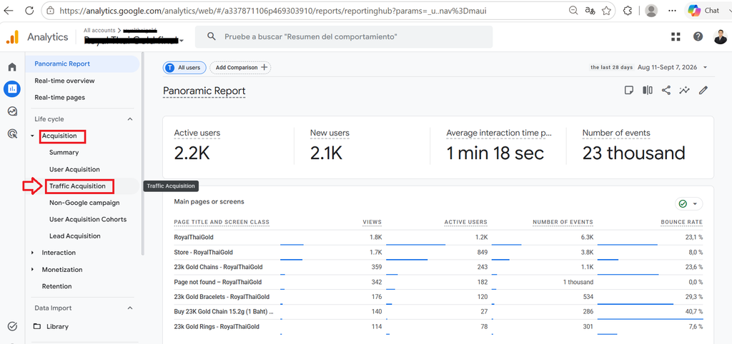Open the browser translate icon
732x344 pixels.
[x=590, y=10]
